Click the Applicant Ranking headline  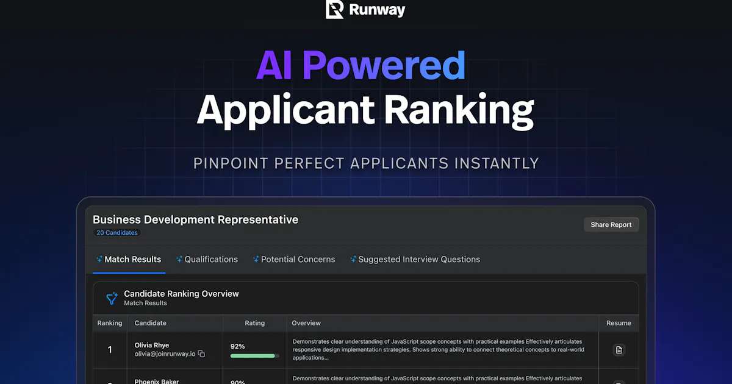coord(365,110)
